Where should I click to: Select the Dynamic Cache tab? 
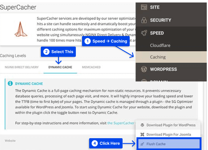[x=60, y=67]
